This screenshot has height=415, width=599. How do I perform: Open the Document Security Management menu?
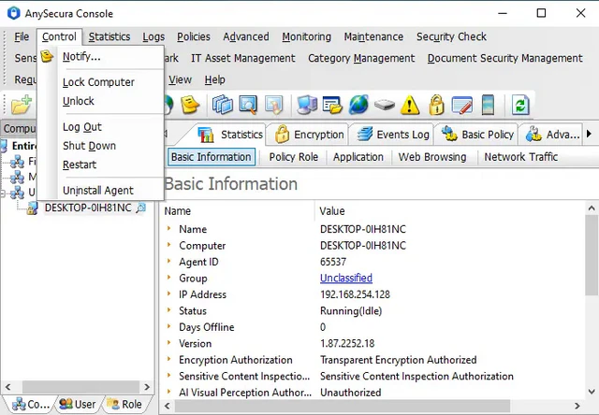click(x=504, y=58)
